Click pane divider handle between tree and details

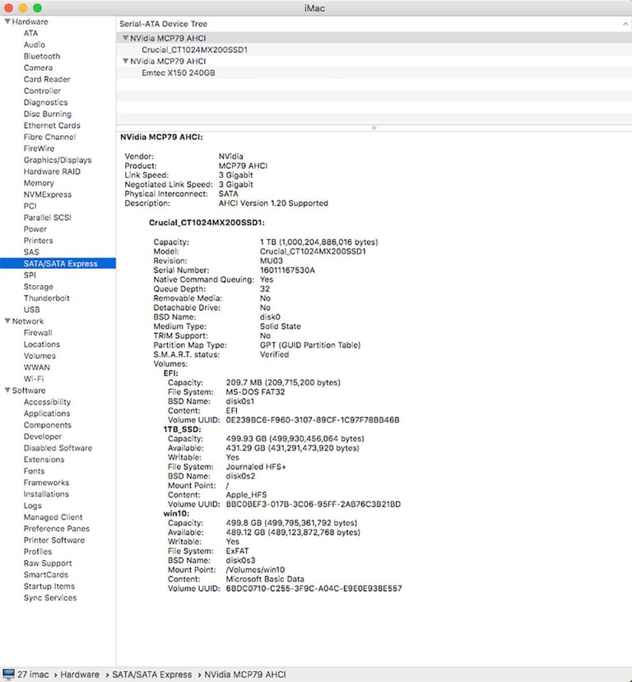(x=374, y=128)
